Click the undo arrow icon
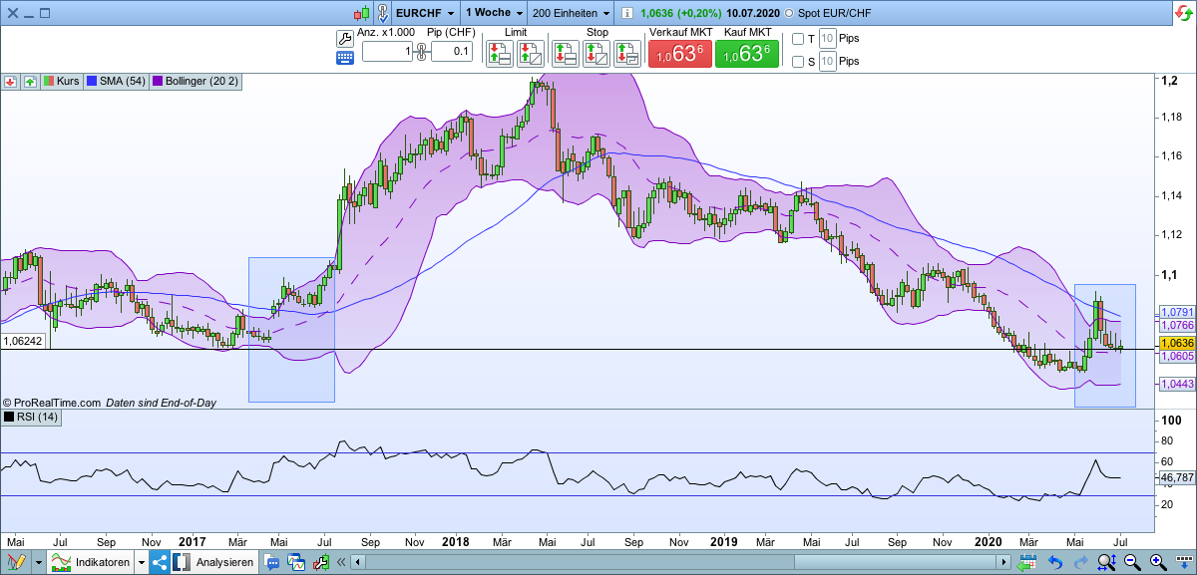 pos(1054,561)
